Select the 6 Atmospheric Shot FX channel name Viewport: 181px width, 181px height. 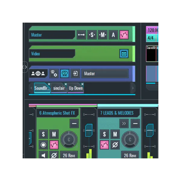click(x=57, y=113)
